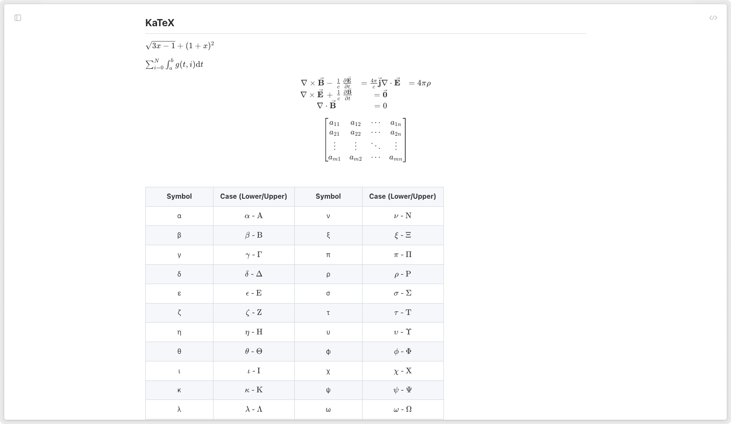
Task: Click the κ symbol cell
Action: [179, 390]
